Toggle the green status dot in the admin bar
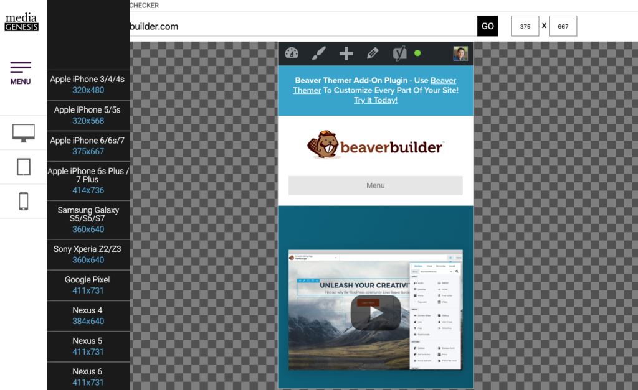Image resolution: width=638 pixels, height=390 pixels. pos(418,53)
